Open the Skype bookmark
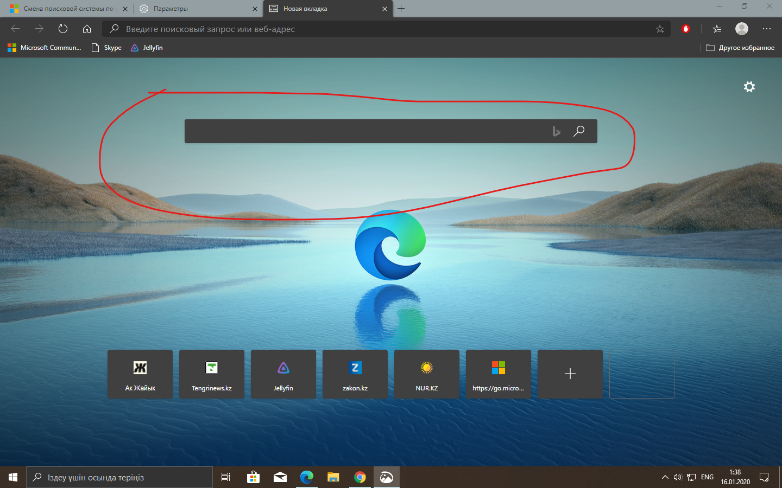 click(106, 48)
